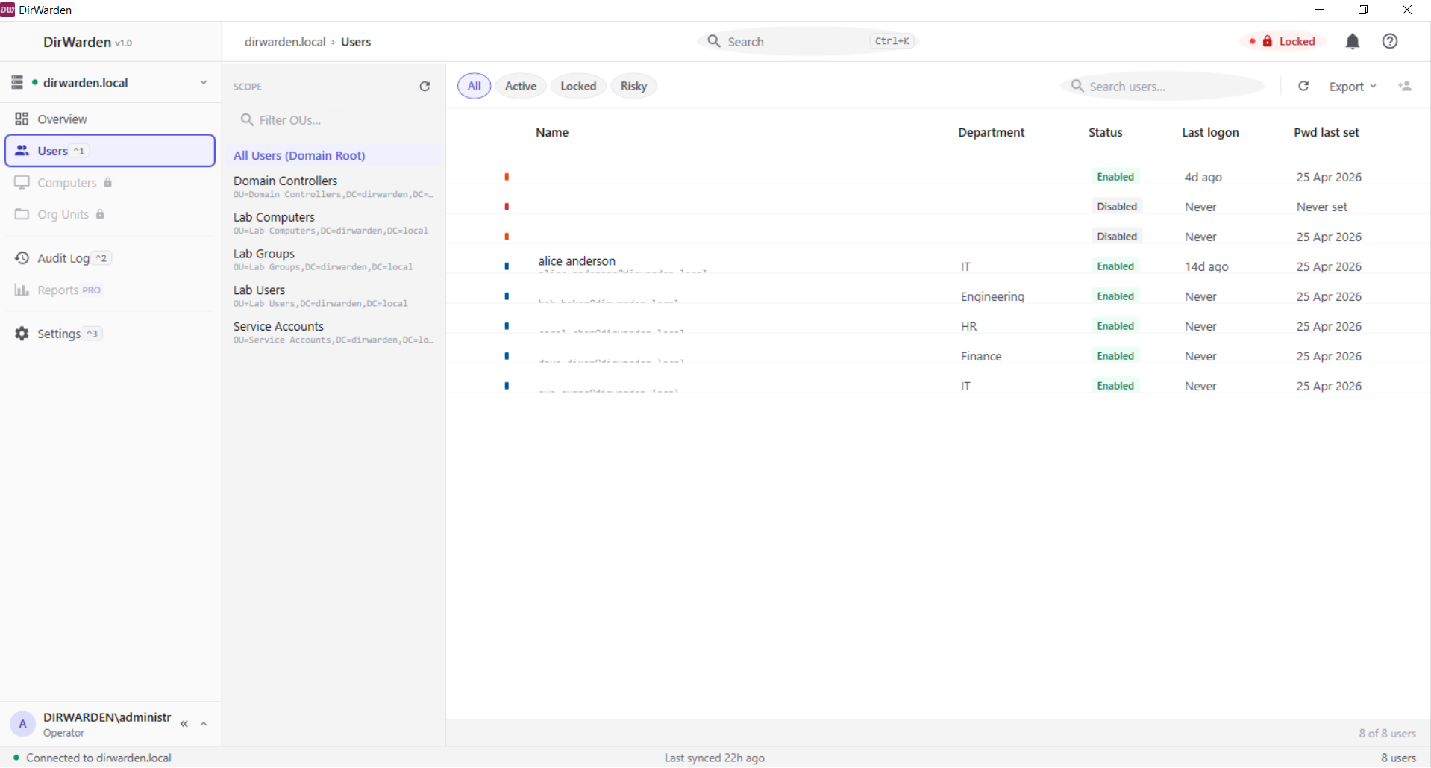Click the red Locked status badge
1431x768 pixels.
pyautogui.click(x=1283, y=42)
